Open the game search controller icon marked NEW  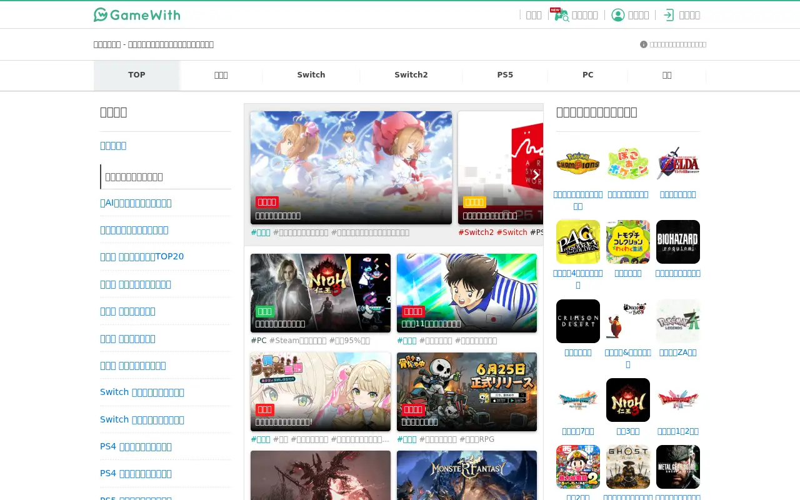tap(561, 15)
